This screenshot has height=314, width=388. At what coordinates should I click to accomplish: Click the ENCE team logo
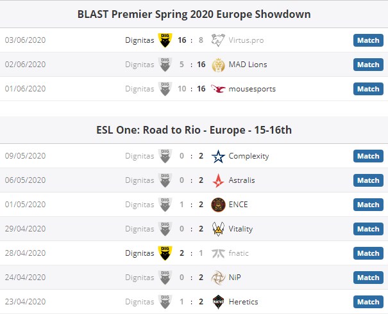click(x=219, y=205)
